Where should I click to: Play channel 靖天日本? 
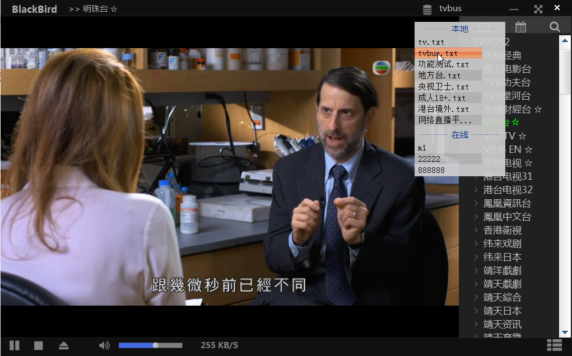point(502,311)
